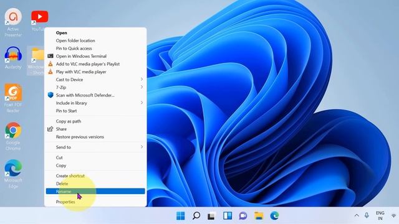
Task: Open Properties from the context menu
Action: click(x=95, y=202)
